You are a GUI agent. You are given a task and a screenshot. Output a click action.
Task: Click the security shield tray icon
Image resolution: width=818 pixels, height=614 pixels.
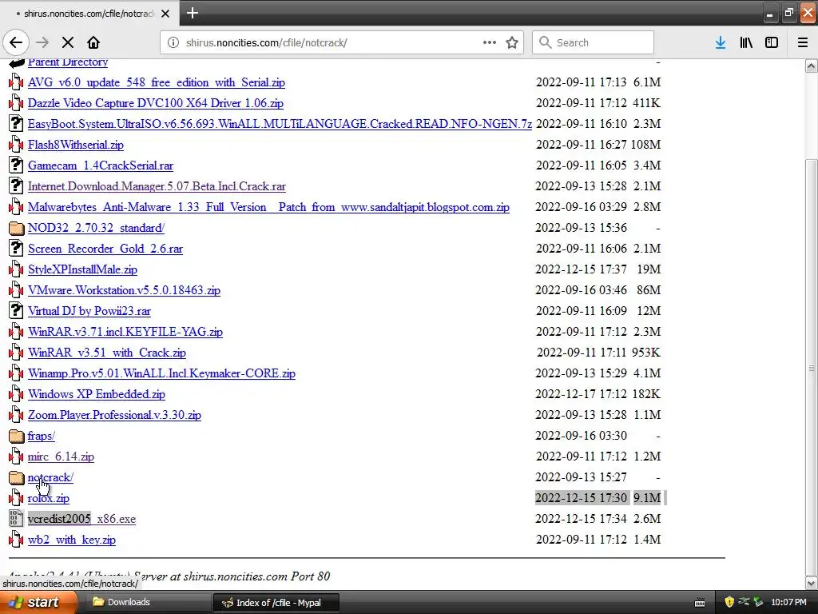click(729, 602)
